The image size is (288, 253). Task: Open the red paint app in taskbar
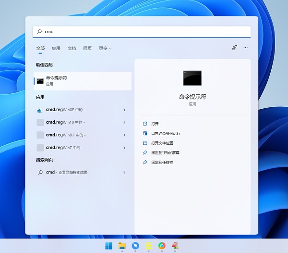tap(175, 246)
